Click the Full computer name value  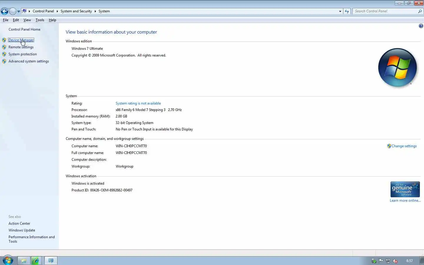[131, 153]
